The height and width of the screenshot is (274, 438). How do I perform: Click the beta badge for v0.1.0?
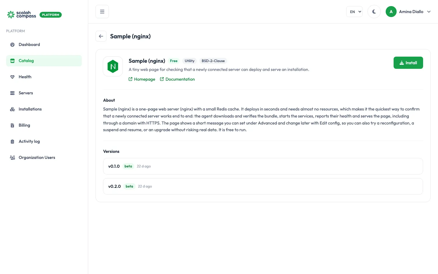[x=128, y=166]
